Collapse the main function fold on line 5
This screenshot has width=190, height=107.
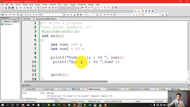41,40
